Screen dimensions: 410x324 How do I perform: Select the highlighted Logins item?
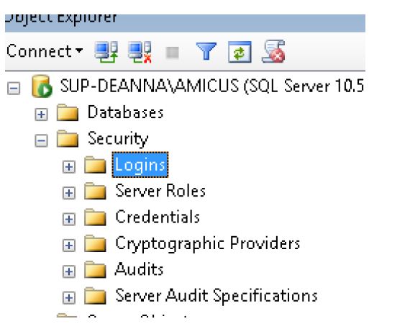click(140, 165)
